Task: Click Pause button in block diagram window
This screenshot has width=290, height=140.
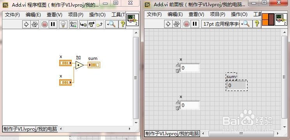Action: [x=53, y=24]
